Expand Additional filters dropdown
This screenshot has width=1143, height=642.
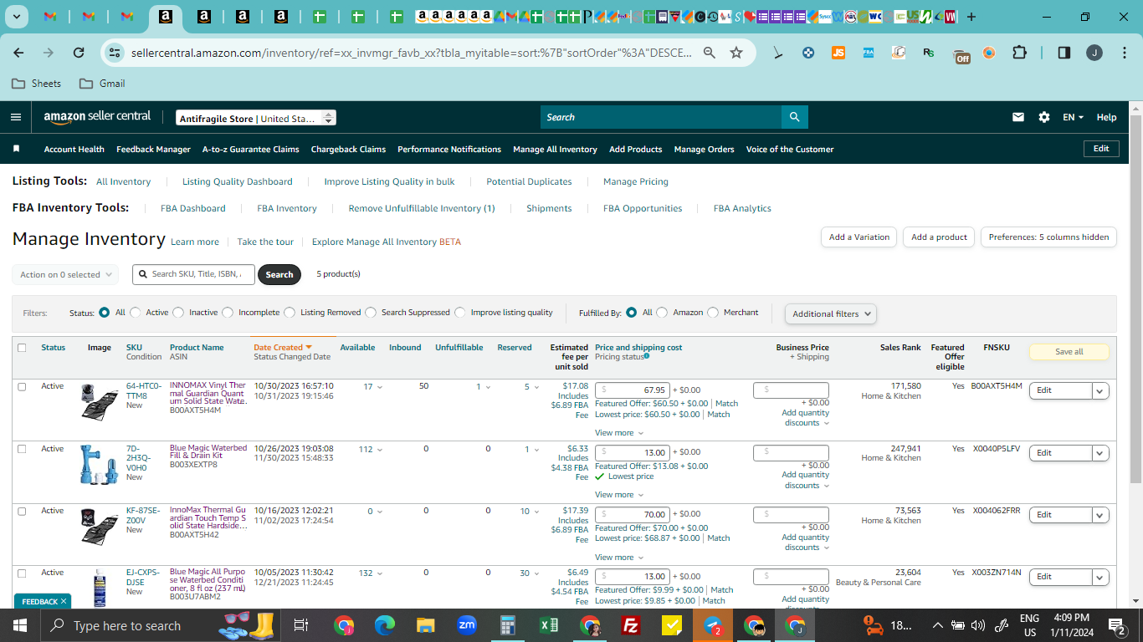(x=831, y=313)
